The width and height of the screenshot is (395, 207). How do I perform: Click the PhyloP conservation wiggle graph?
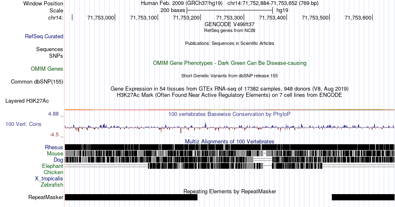click(230, 127)
